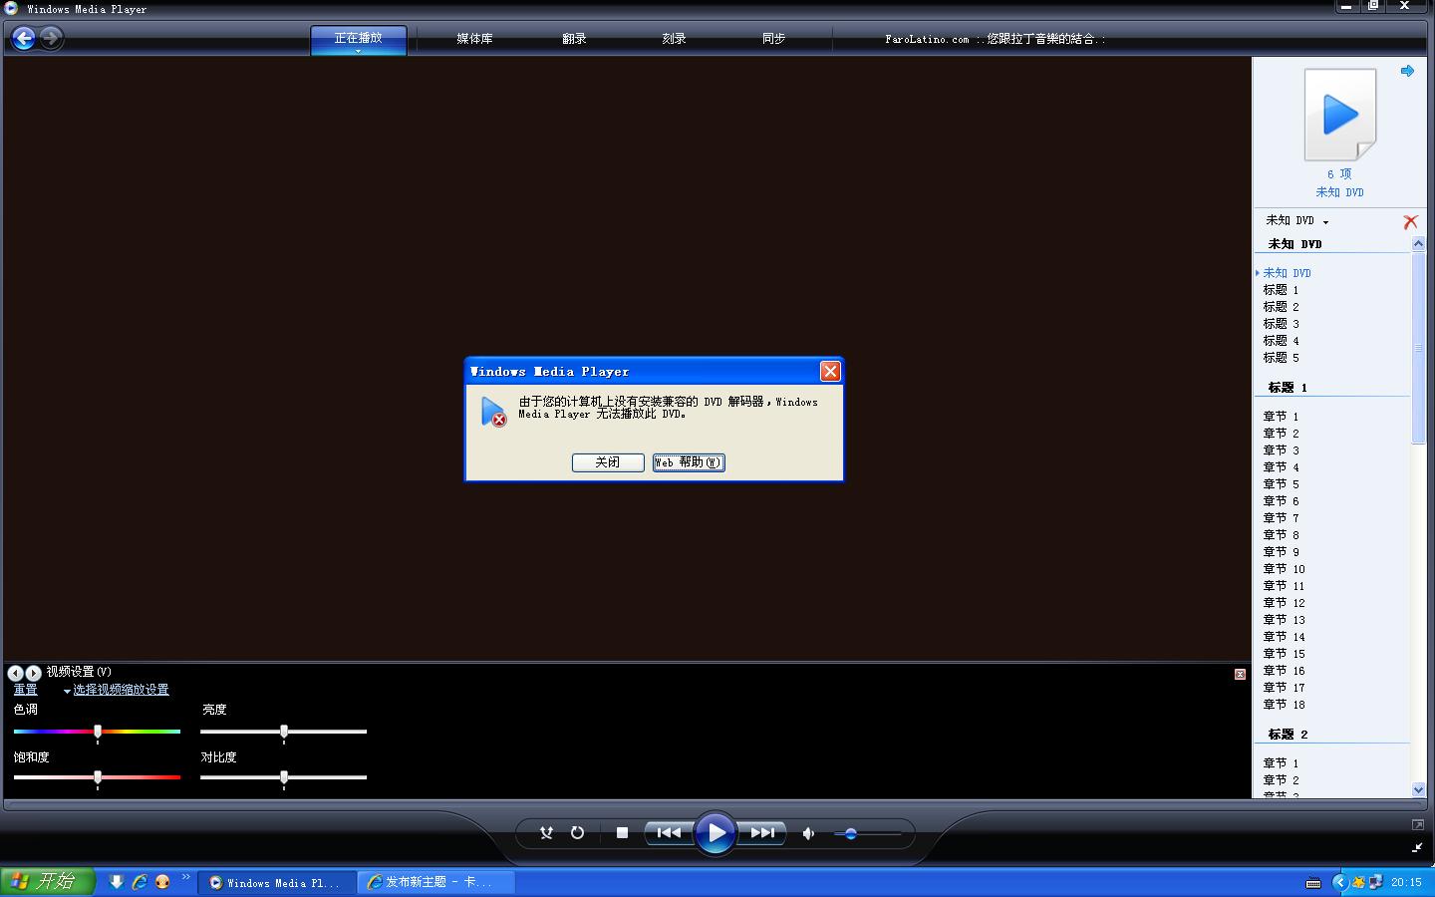1435x897 pixels.
Task: Expand hidden system tray icons
Action: (x=1340, y=883)
